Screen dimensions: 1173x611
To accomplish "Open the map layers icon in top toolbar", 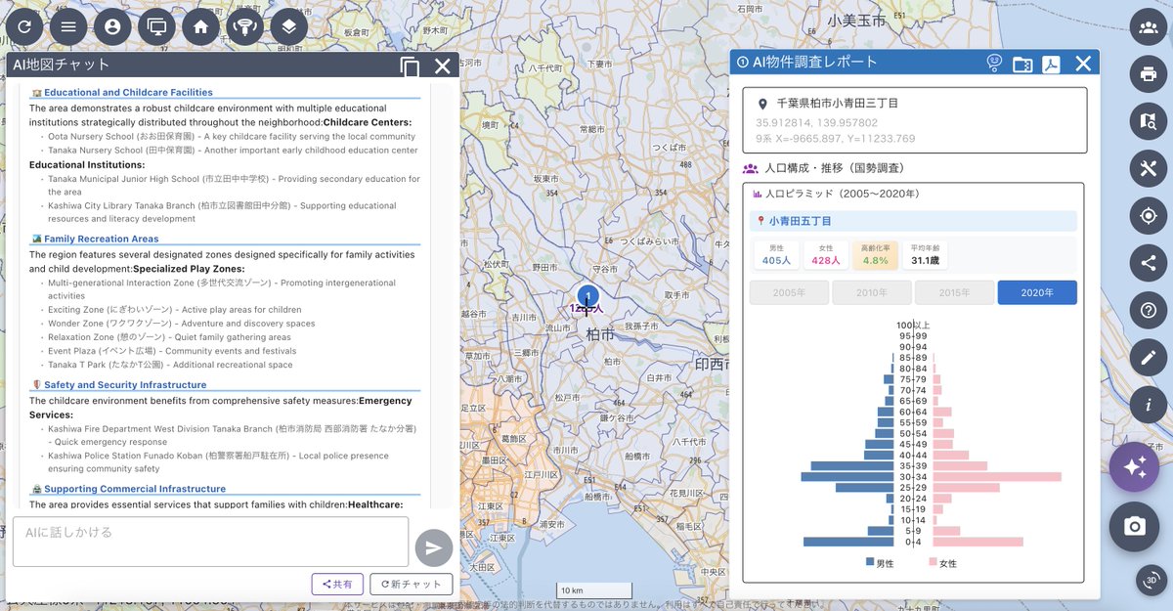I will pyautogui.click(x=288, y=26).
